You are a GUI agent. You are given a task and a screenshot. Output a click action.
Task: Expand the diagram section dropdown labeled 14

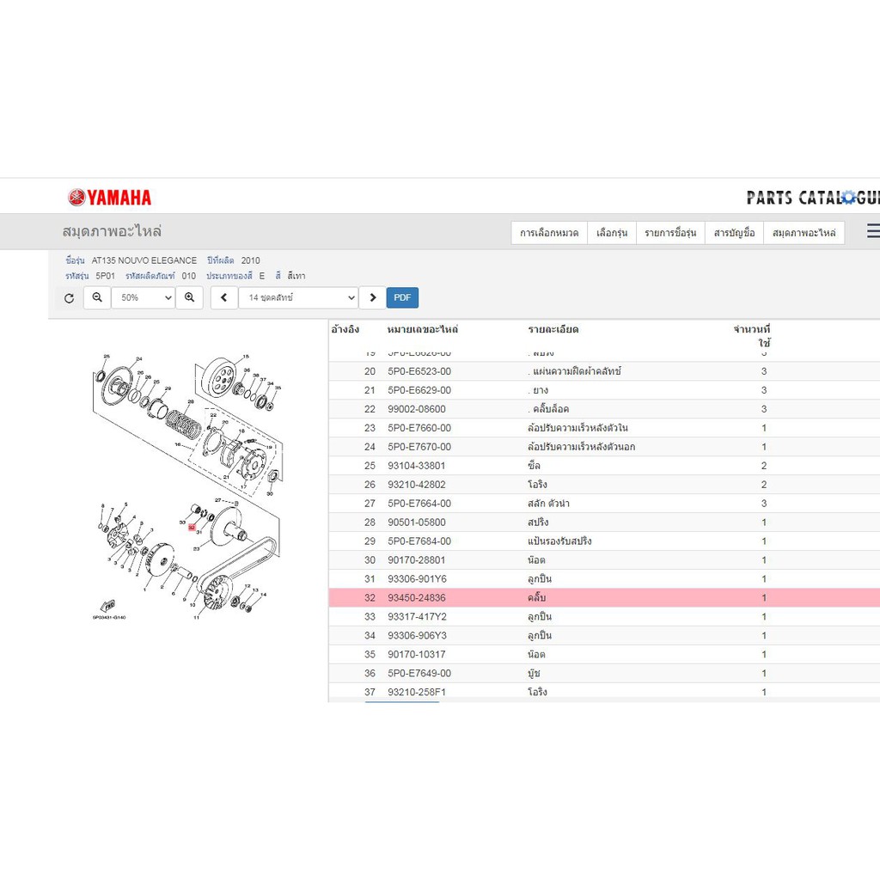[298, 297]
